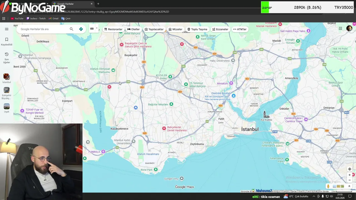Viewport: 356px width, 200px height.
Task: Click the Küçükçekmece district label
Action: (x=119, y=129)
